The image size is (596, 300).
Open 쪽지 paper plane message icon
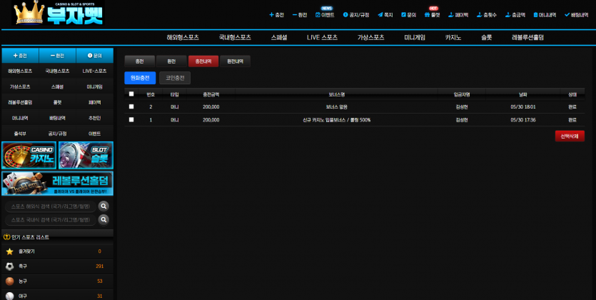point(380,15)
